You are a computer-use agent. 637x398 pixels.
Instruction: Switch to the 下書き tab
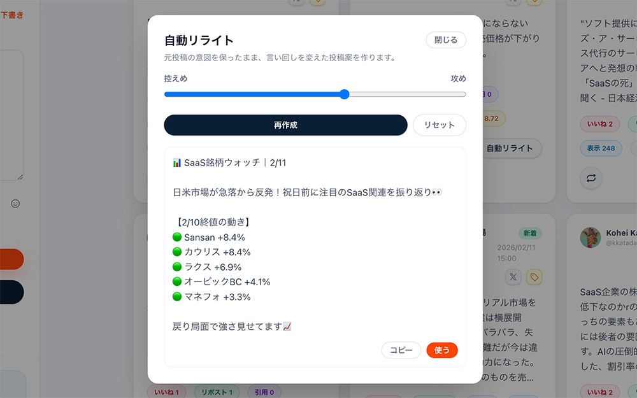coord(11,15)
